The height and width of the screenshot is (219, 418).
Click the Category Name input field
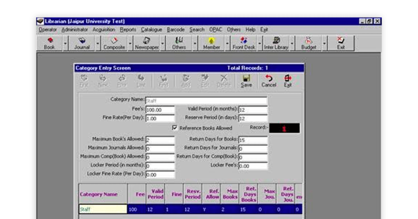pos(206,101)
